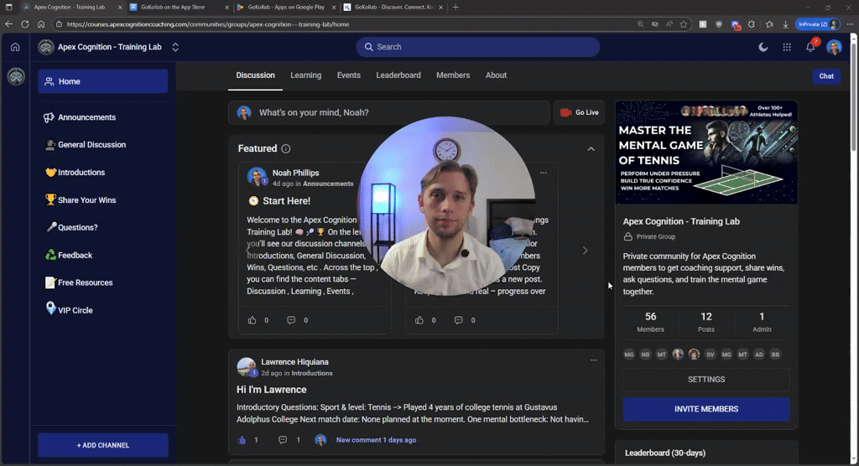Switch to GoKollab on the App Store tab
Viewport: 859px width, 466px height.
click(180, 7)
